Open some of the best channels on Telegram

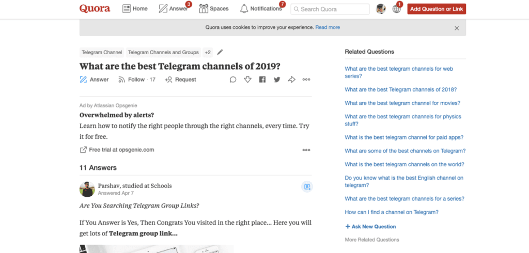click(405, 151)
